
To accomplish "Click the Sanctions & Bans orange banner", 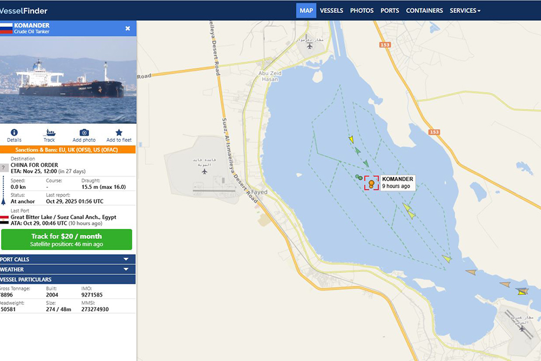I will click(x=68, y=150).
